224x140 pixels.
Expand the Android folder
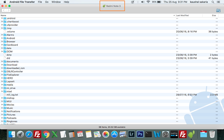coord(2,38)
